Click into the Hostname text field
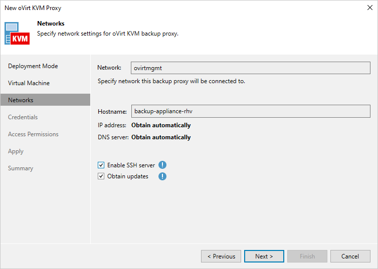 tap(251, 111)
